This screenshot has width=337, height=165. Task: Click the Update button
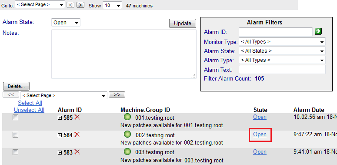click(183, 24)
